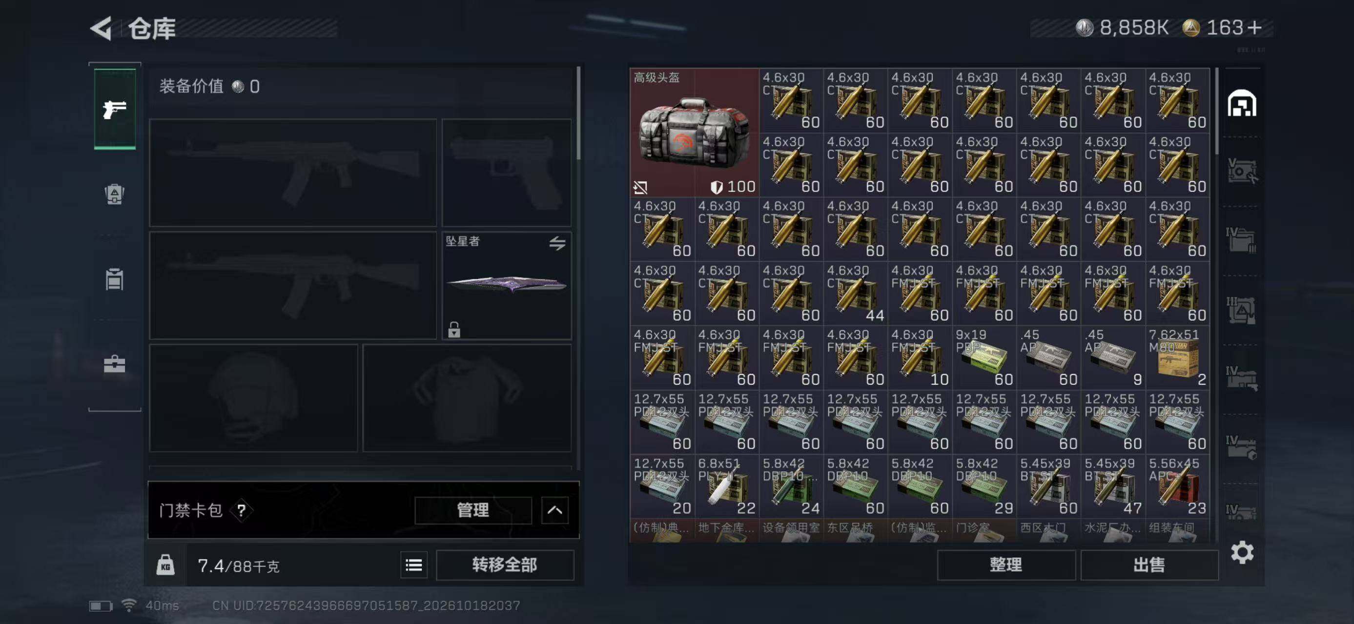Click the 出售 sell button
Viewport: 1354px width, 624px height.
tap(1149, 565)
